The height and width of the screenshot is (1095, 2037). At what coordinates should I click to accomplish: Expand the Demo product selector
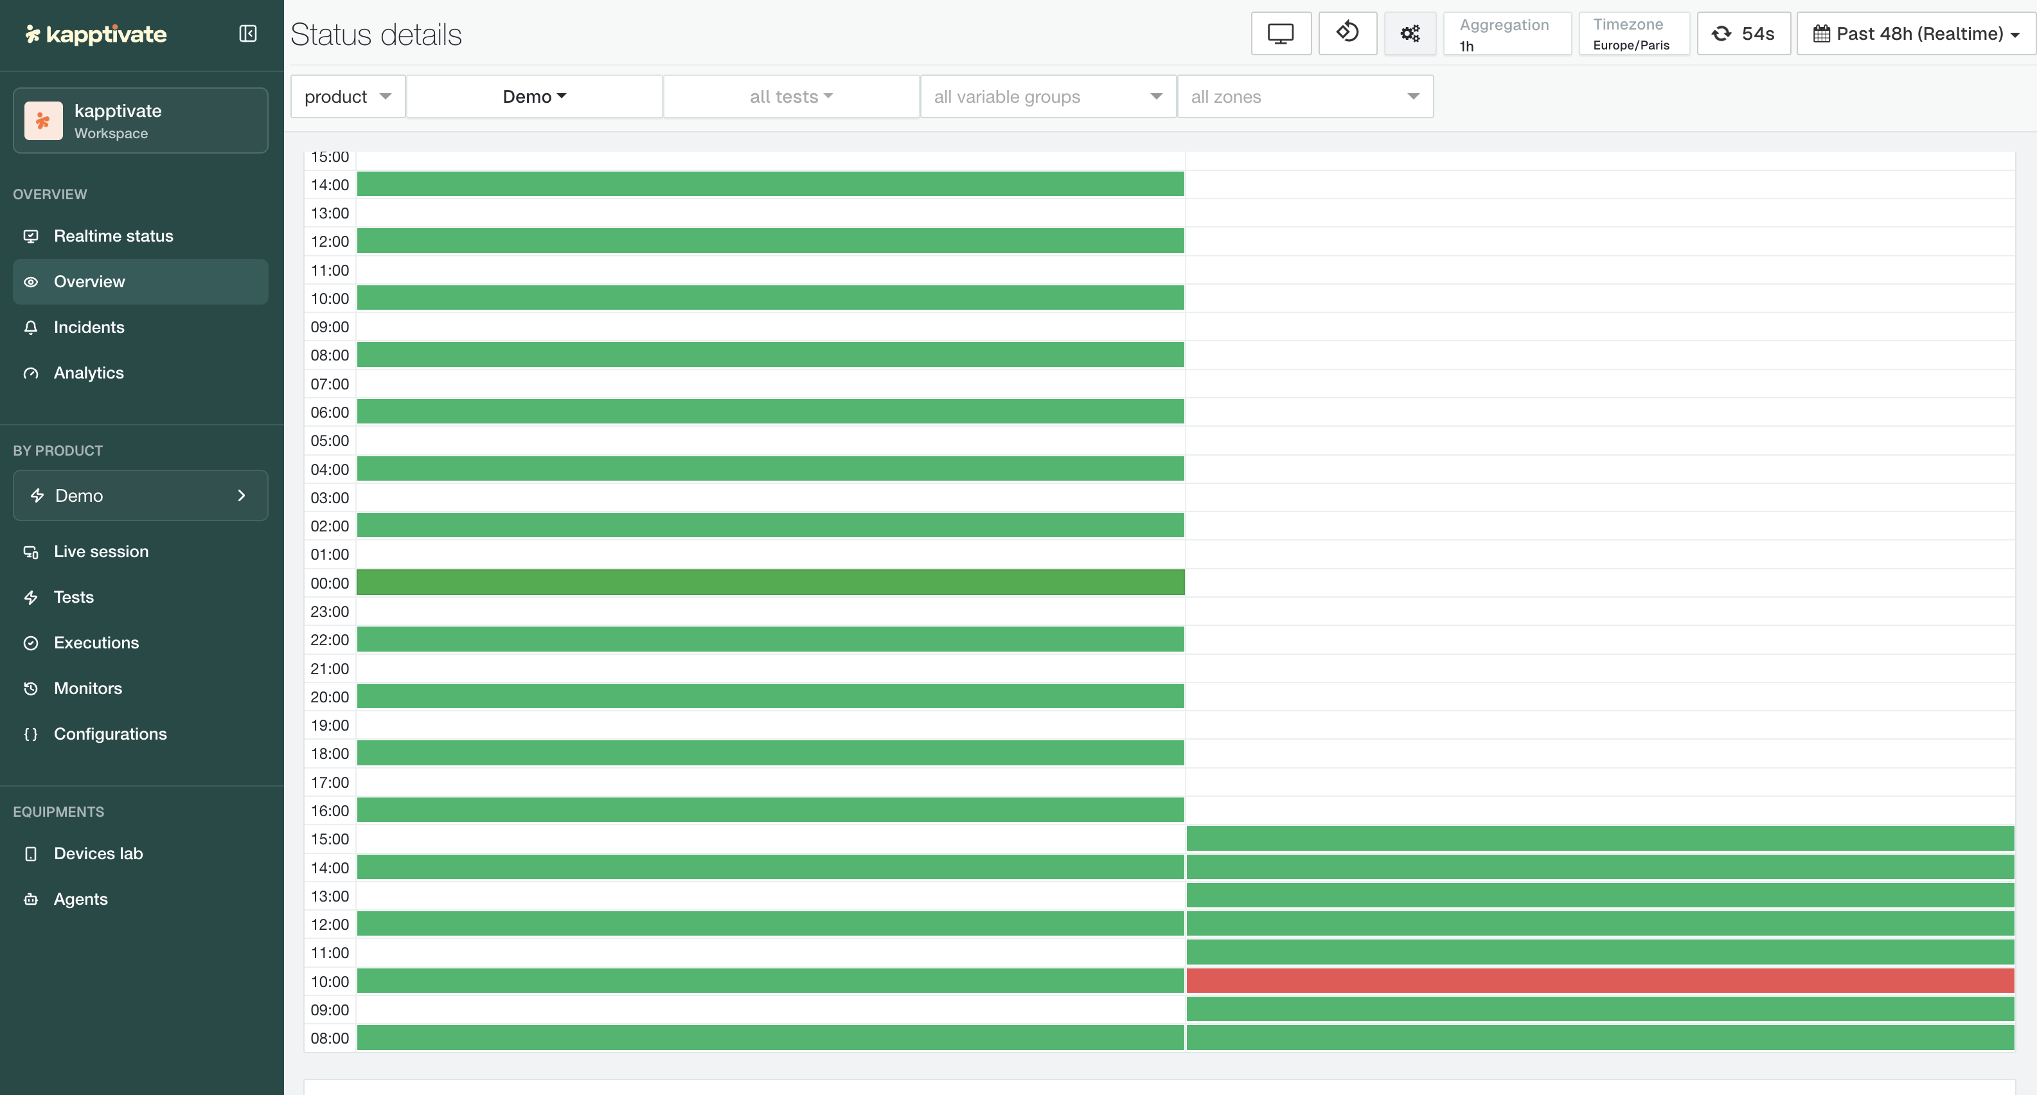534,96
